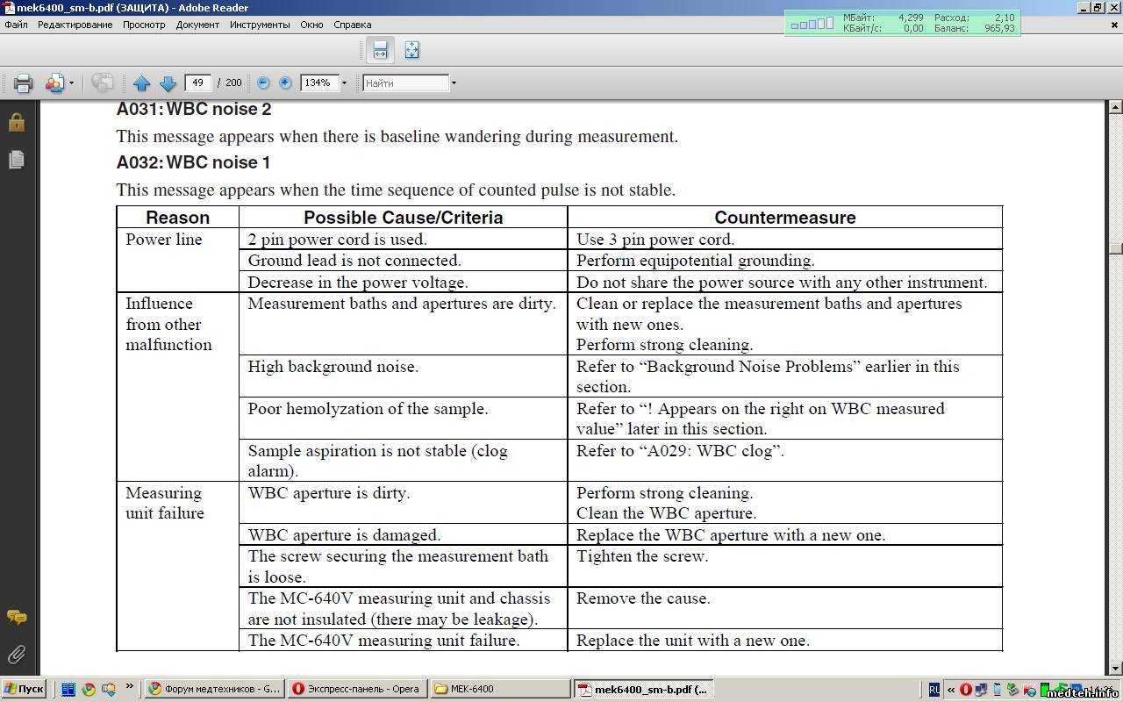Click the zoom out minus button
Screen dimensions: 1123x702
[x=263, y=82]
